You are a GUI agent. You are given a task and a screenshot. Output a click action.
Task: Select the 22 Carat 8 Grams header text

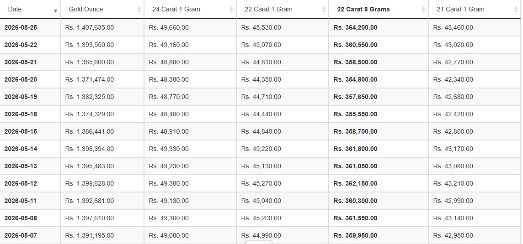point(363,9)
